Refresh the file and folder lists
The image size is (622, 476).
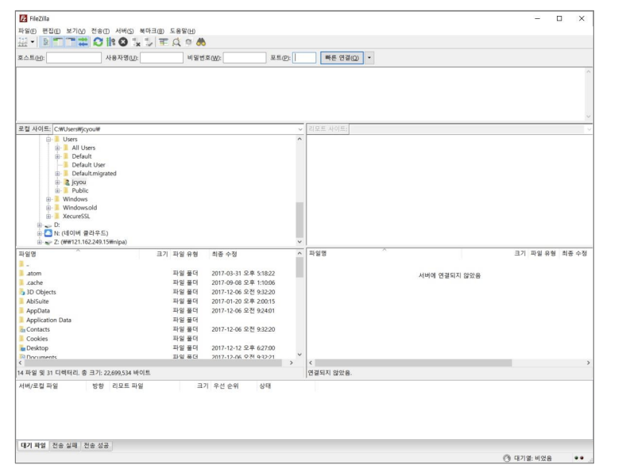[x=98, y=42]
